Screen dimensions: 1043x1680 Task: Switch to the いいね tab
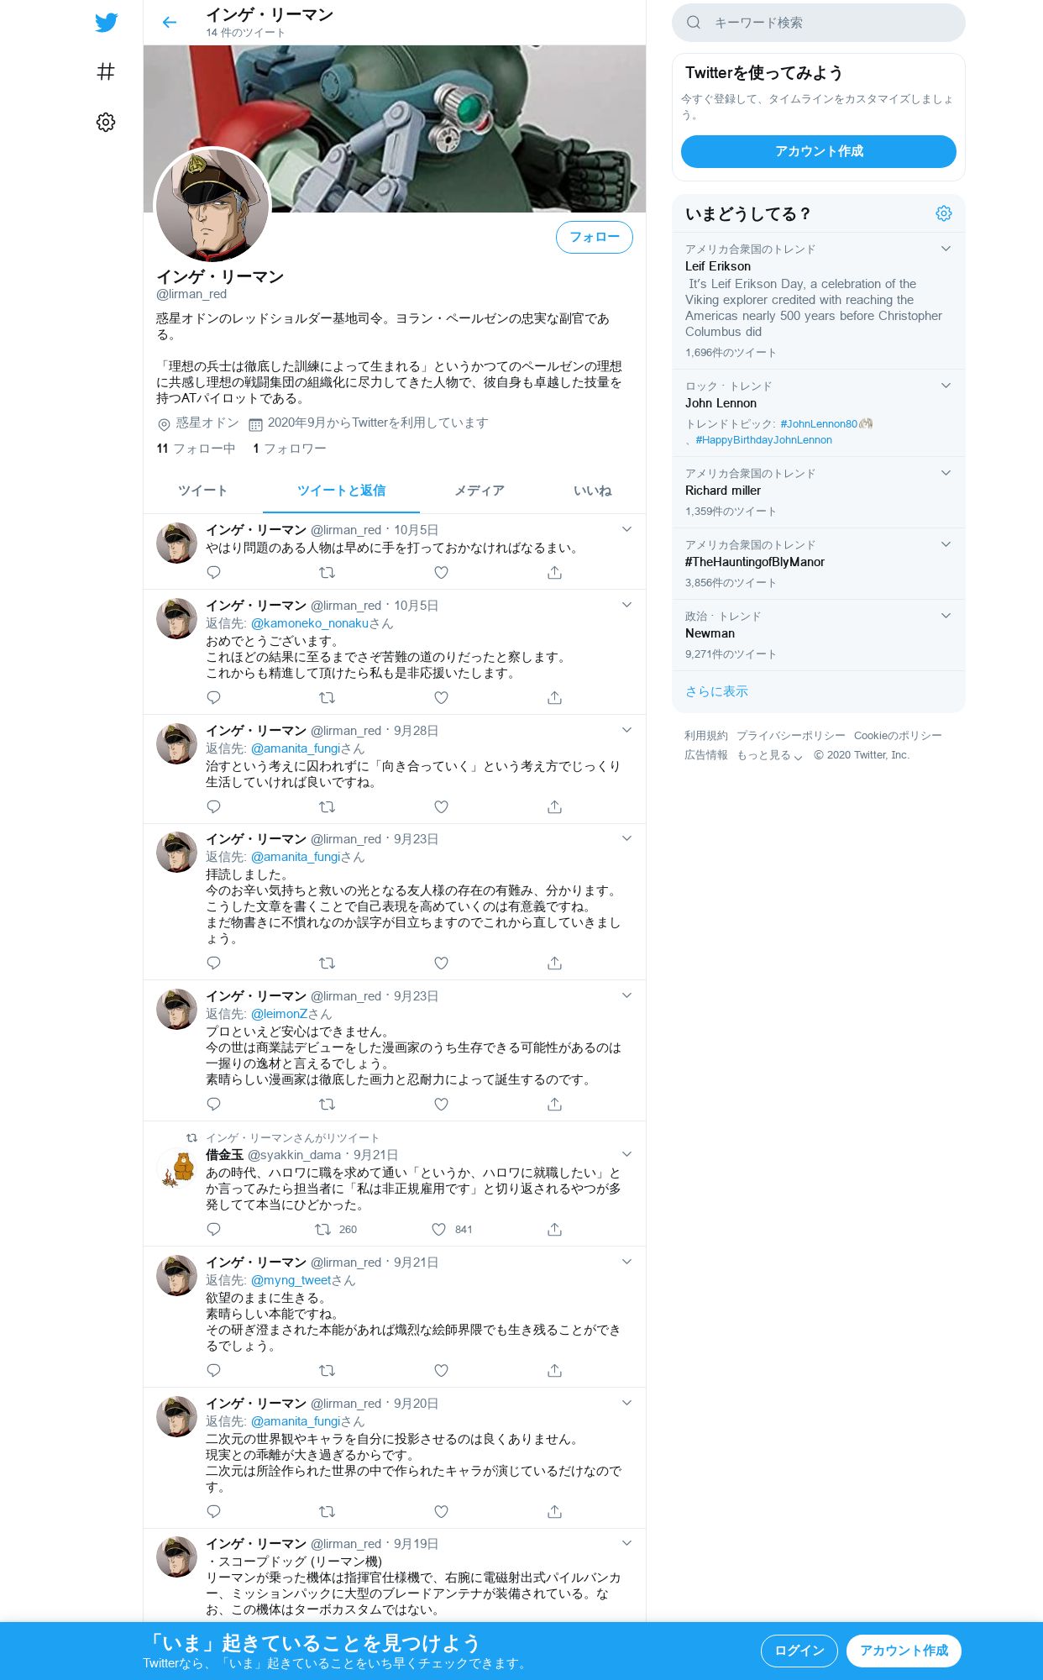(x=593, y=491)
